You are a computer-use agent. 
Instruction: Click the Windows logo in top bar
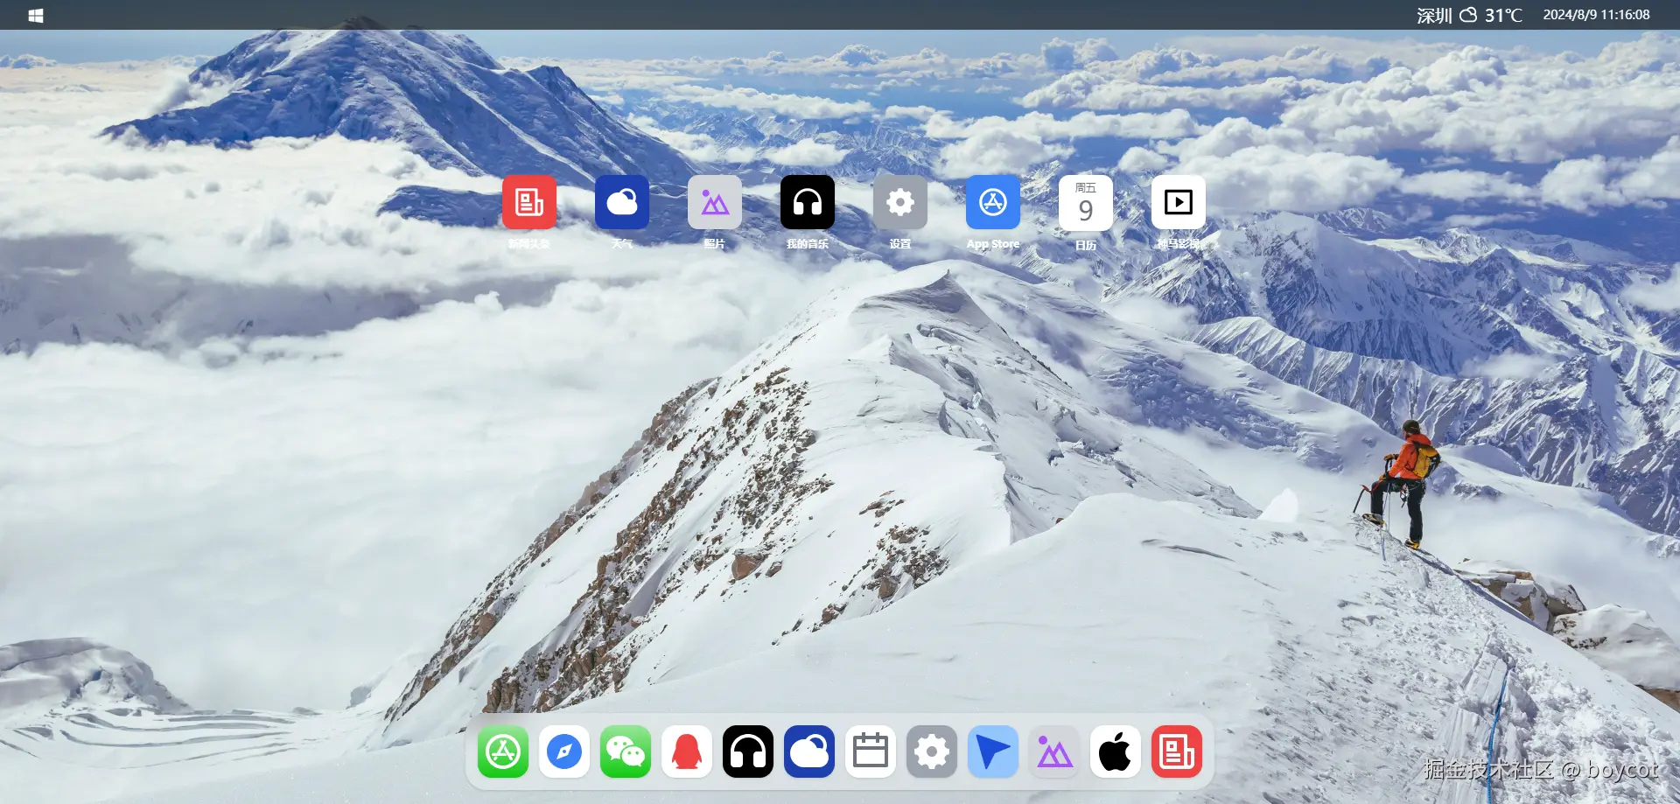(36, 15)
